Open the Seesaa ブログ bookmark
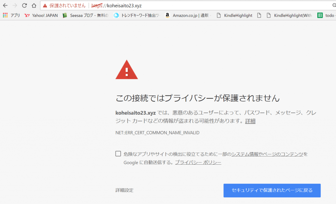The height and width of the screenshot is (204, 336). pyautogui.click(x=85, y=15)
